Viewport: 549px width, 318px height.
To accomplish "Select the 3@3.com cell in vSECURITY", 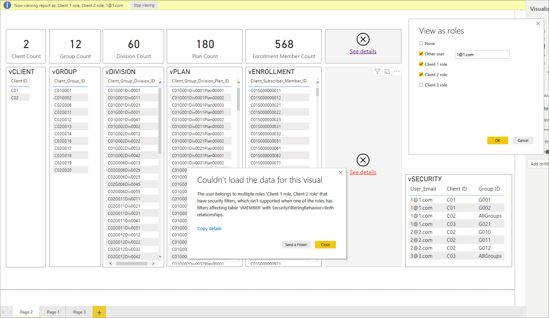I will coord(421,256).
